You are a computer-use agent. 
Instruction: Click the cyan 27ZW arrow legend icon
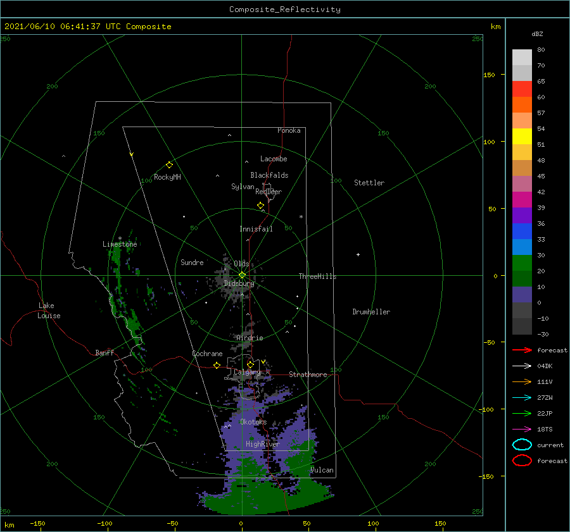522,398
